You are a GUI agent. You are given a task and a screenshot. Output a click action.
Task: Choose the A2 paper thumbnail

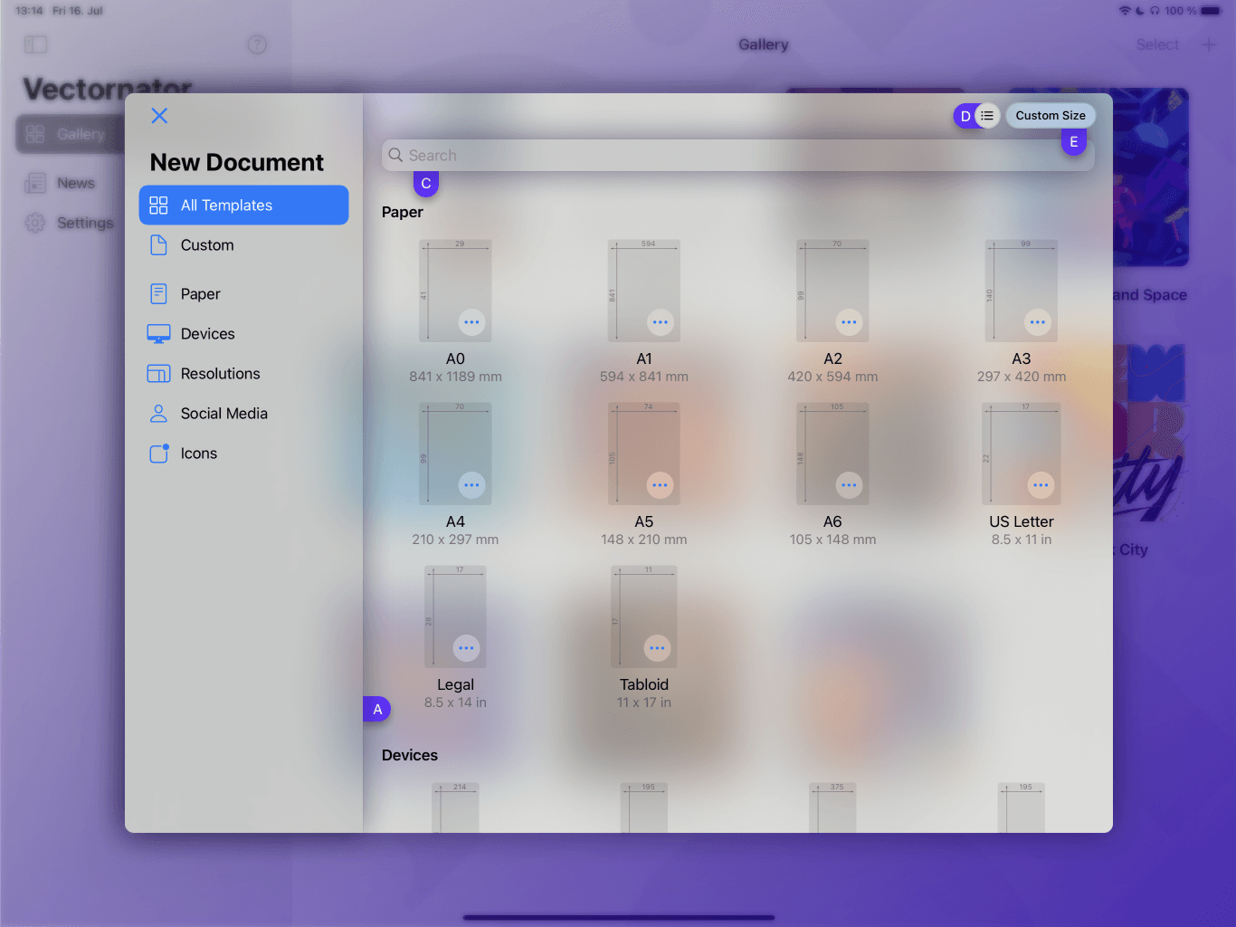pos(832,291)
